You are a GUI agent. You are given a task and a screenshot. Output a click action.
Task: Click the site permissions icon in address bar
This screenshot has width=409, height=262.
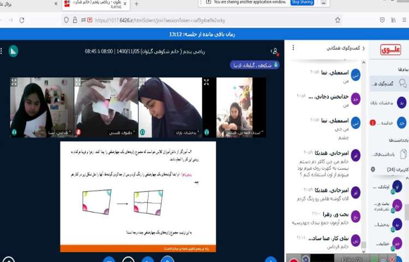pyautogui.click(x=83, y=20)
